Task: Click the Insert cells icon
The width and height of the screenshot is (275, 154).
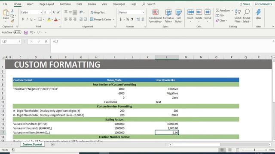Action: (x=190, y=12)
